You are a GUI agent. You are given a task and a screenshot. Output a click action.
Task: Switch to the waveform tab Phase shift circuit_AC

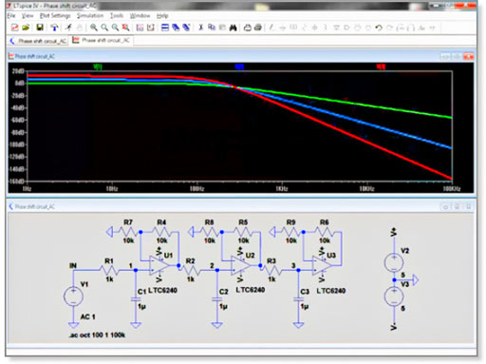pos(102,40)
